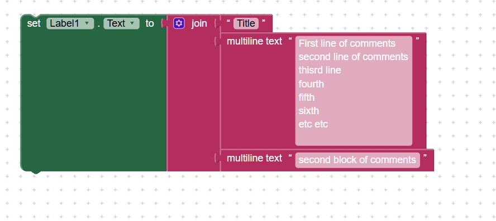Open the Label1 component dropdown
The image size is (496, 221).
[x=70, y=23]
